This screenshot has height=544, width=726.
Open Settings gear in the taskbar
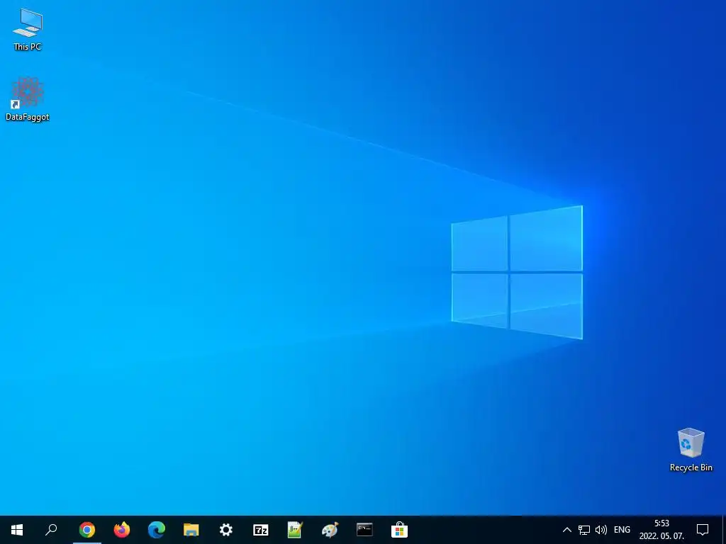(226, 530)
